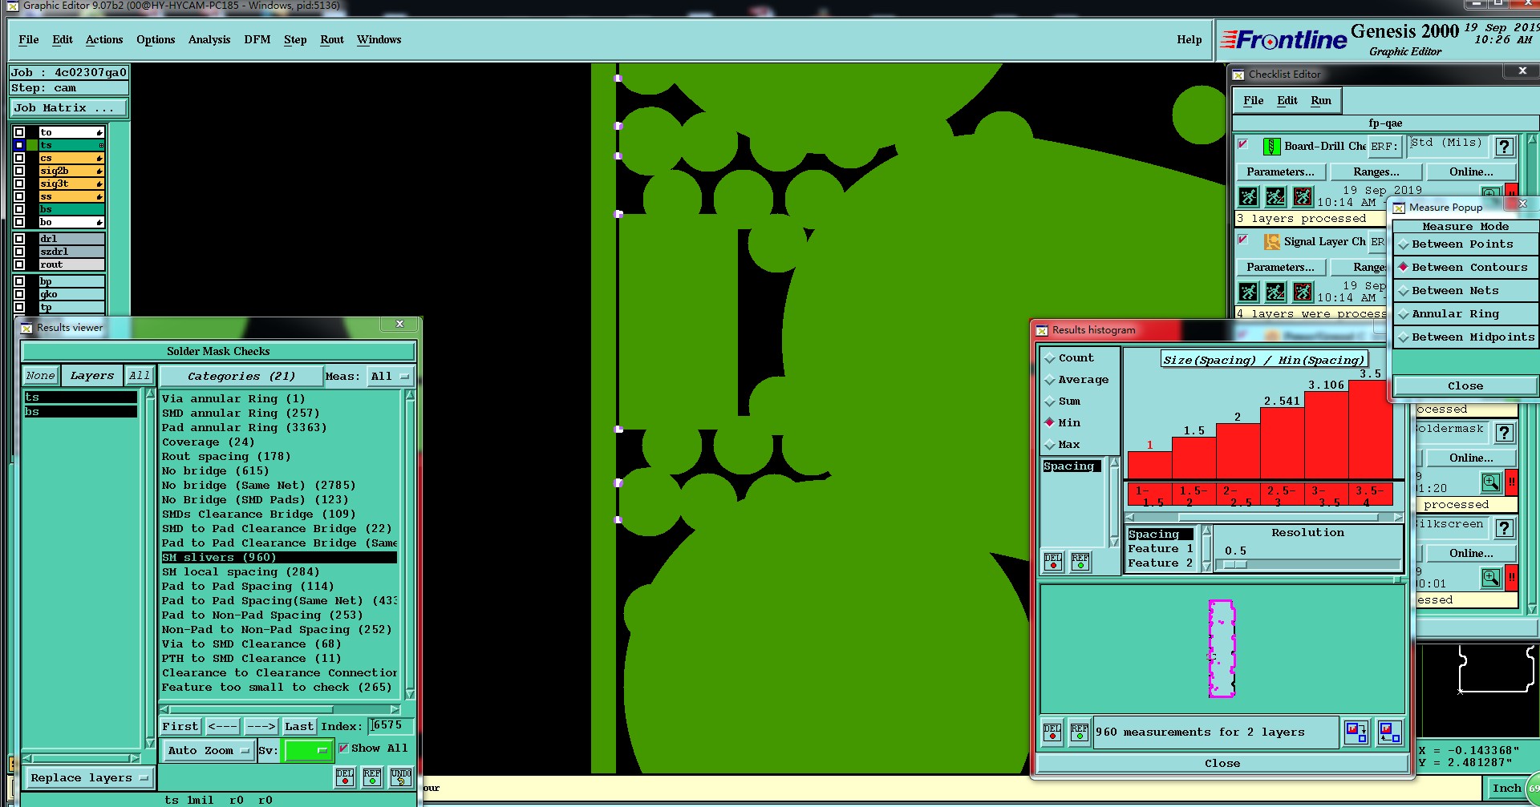
Task: Go to next result with ---> button
Action: (261, 726)
